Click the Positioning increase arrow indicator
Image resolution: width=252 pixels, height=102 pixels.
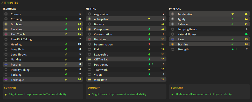pos(149,64)
